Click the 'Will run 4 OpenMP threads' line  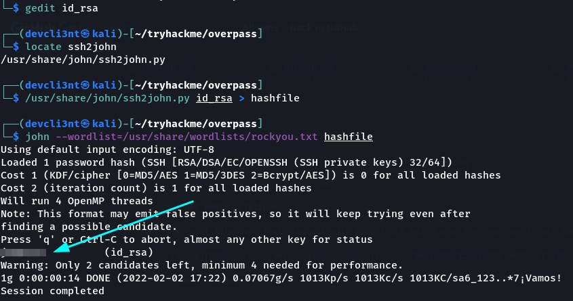(77, 201)
